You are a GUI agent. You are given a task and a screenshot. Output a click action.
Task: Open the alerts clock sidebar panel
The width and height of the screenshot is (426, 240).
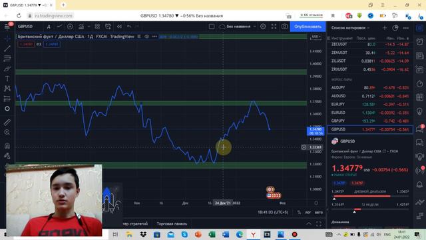pyautogui.click(x=420, y=41)
